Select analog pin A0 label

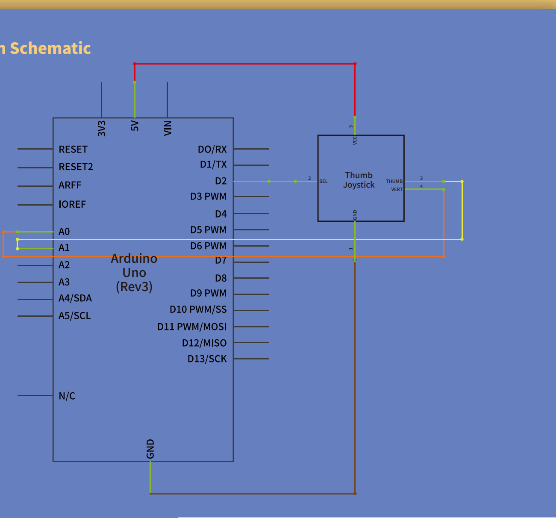point(64,232)
